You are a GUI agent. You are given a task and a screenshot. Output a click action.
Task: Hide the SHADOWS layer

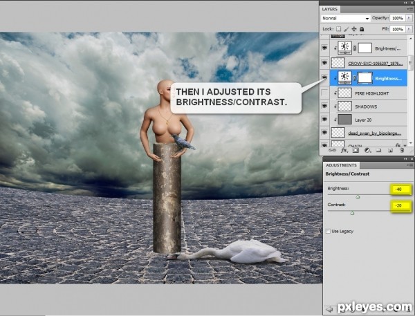(324, 106)
